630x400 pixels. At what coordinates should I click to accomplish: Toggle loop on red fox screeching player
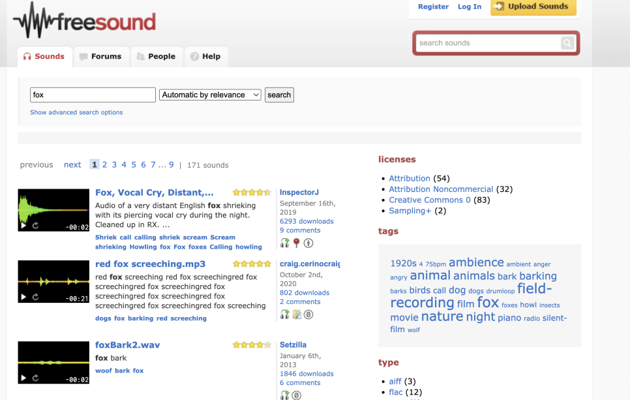[x=35, y=297]
